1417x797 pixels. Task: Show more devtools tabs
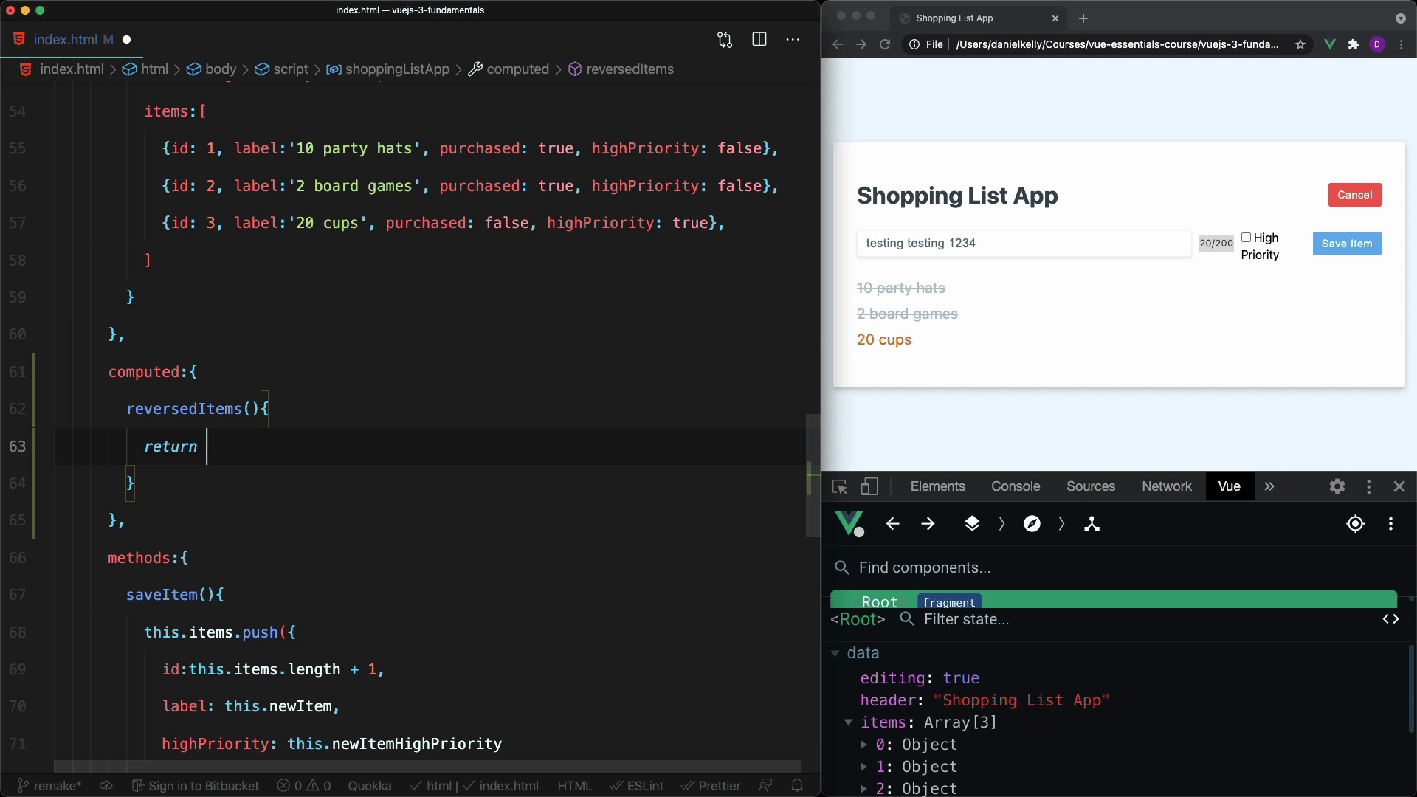tap(1269, 486)
